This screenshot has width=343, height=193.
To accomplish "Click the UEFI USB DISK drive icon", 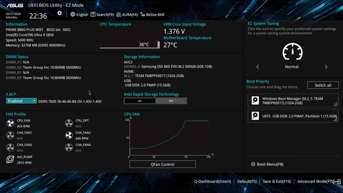I will pos(255,116).
